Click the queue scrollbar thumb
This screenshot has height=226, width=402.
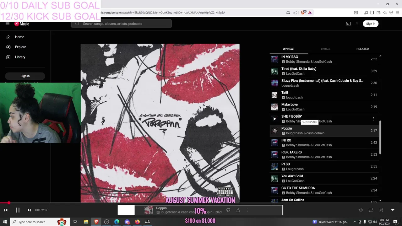pos(380,137)
